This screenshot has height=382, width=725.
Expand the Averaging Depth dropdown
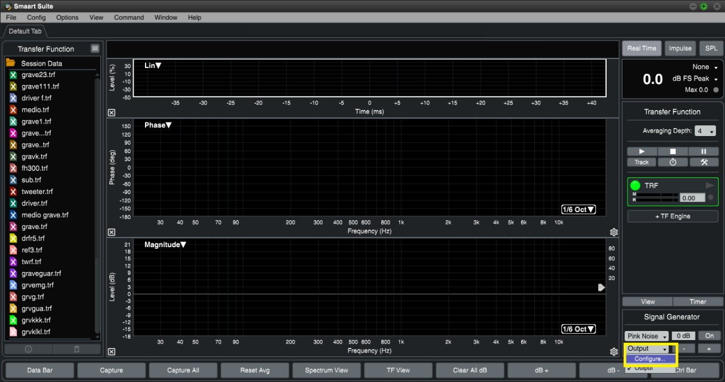pyautogui.click(x=705, y=131)
